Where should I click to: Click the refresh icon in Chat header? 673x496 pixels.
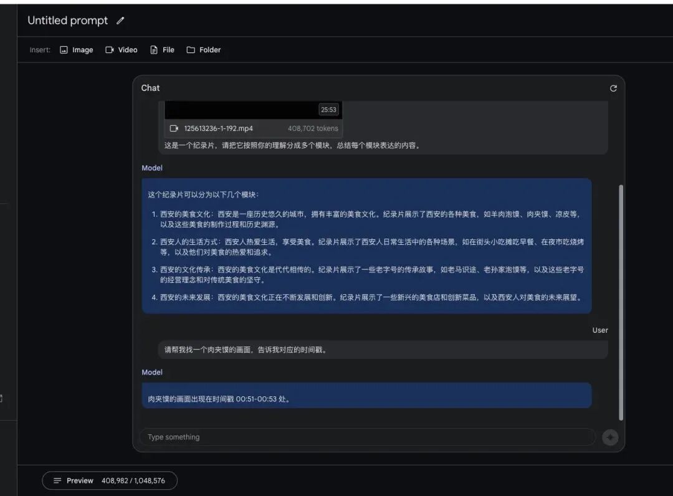coord(613,88)
